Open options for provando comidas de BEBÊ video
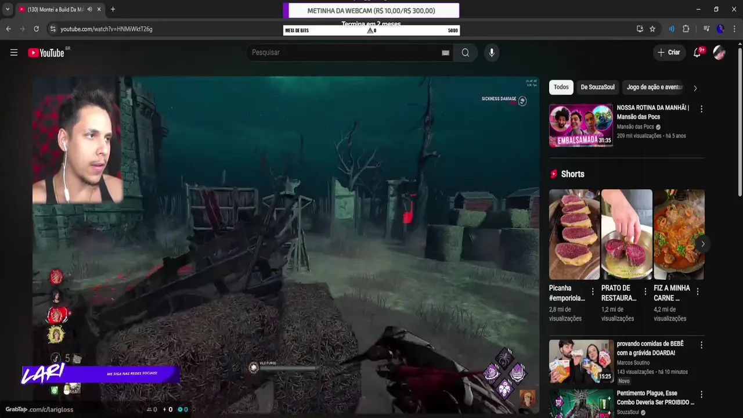The height and width of the screenshot is (418, 743). pos(701,345)
